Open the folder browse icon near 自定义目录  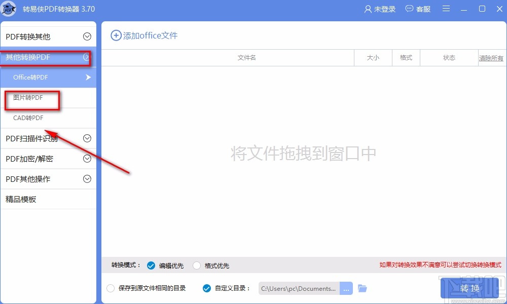pos(362,288)
